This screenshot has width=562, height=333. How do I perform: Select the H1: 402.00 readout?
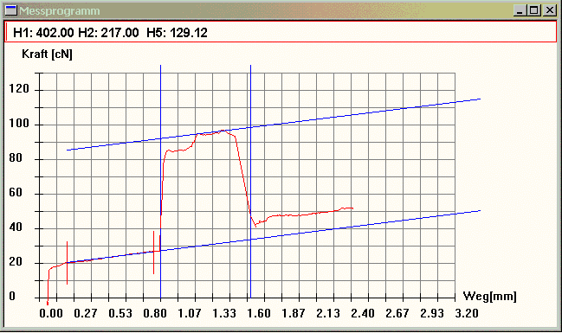click(x=43, y=33)
